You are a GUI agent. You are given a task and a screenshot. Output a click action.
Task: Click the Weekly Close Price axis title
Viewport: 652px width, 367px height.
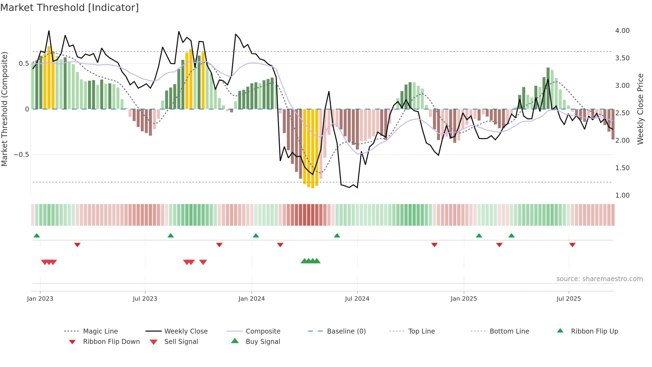tap(640, 109)
